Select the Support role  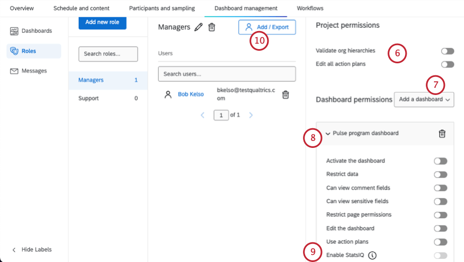pyautogui.click(x=108, y=98)
